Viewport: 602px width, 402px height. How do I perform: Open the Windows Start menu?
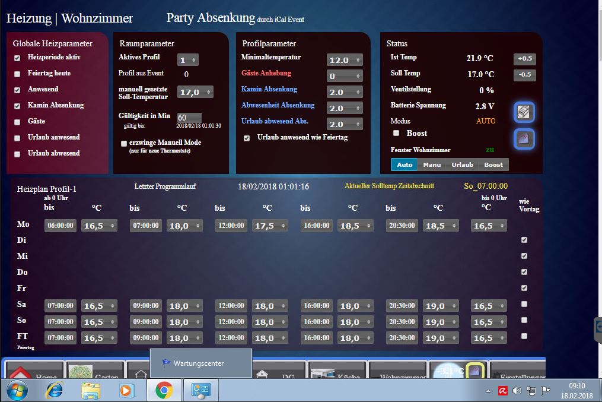tap(17, 391)
